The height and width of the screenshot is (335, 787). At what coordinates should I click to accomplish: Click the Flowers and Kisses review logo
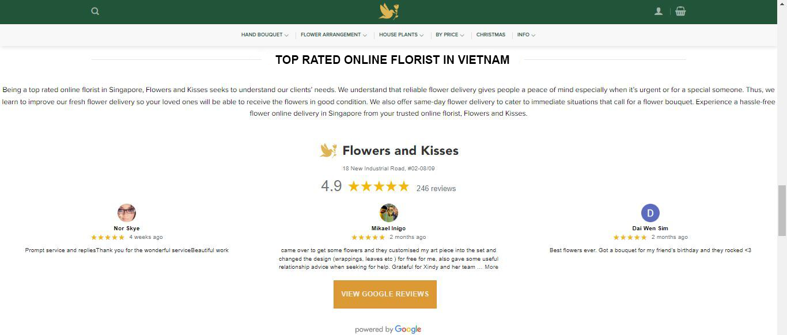click(328, 150)
